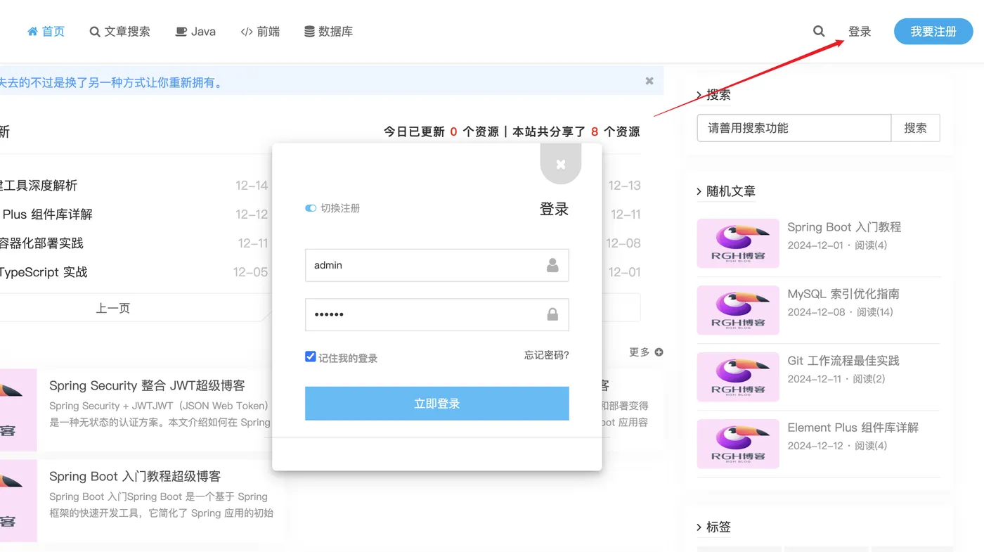The image size is (984, 552).
Task: Click the plus icon beside 更多
Action: point(659,352)
